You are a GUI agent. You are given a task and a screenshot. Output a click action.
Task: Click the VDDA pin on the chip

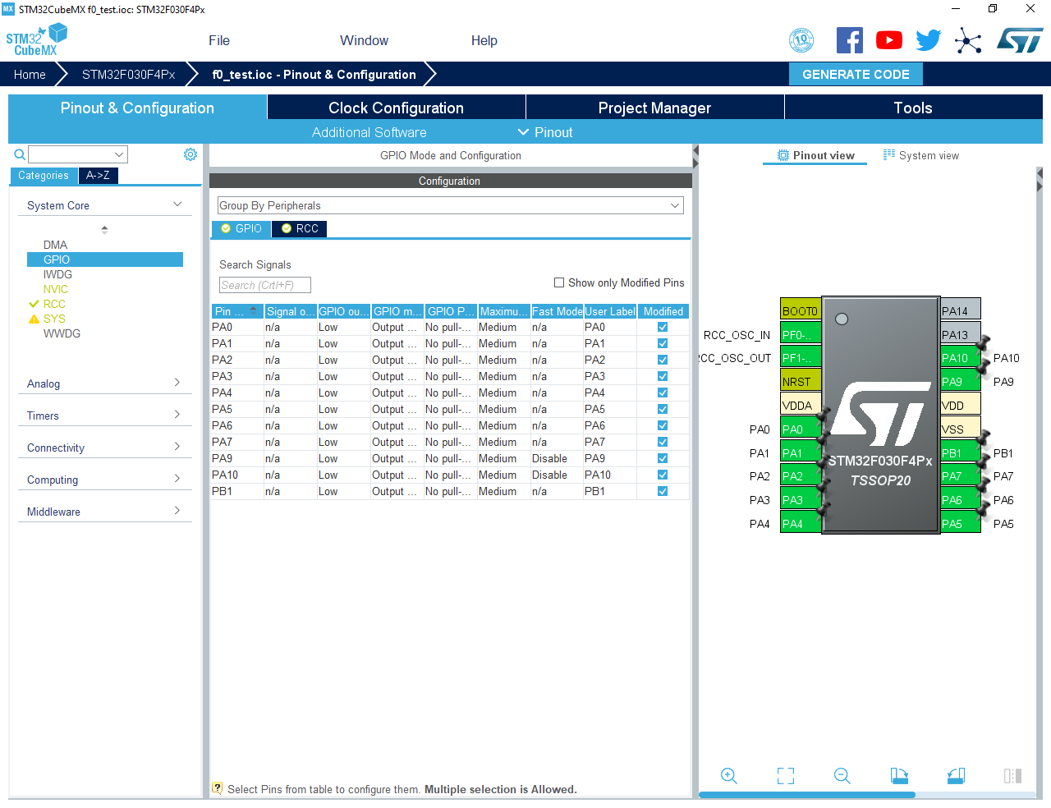click(801, 405)
